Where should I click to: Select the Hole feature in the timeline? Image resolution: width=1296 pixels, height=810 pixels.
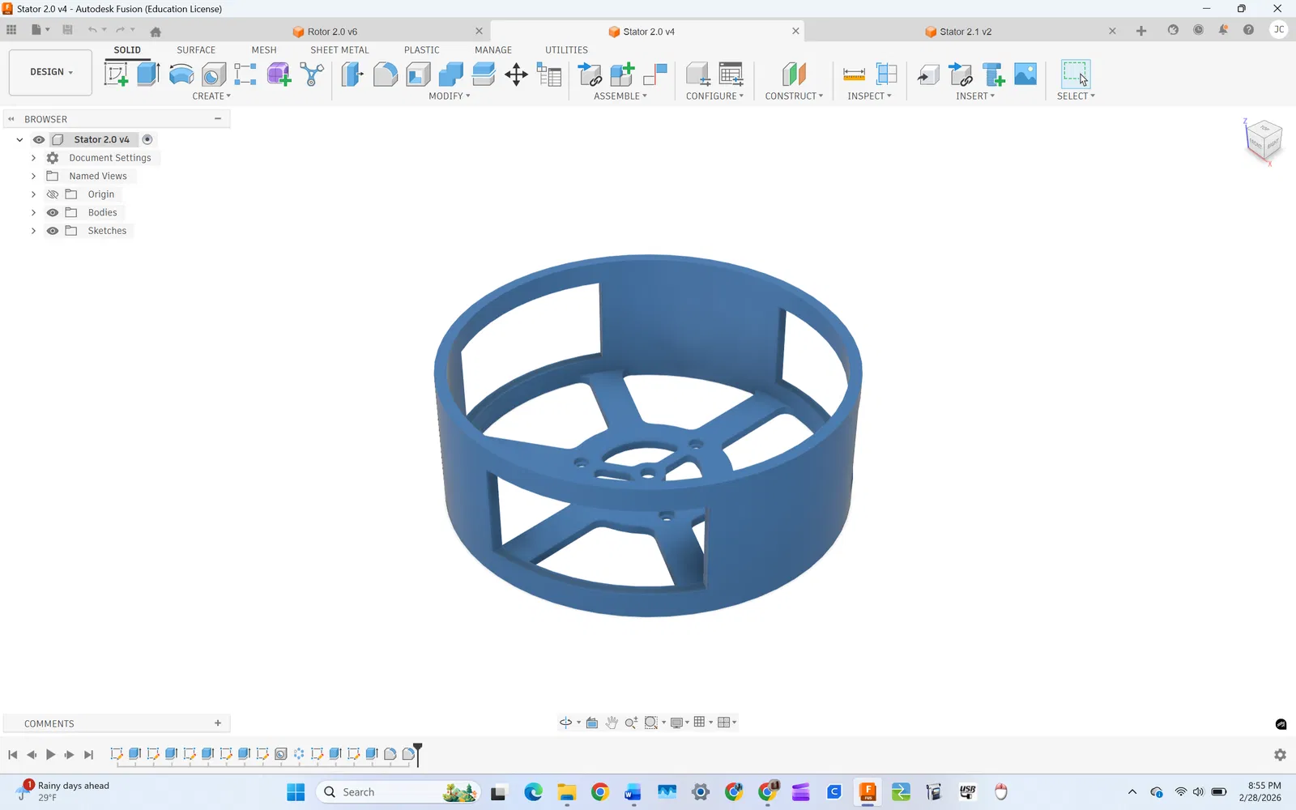281,754
